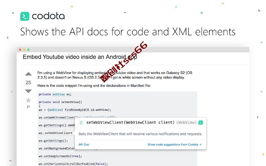Click the green Codota icon in popup header
Screen dimensions: 266x166
[x=201, y=122]
